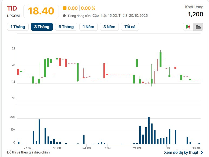The width and height of the screenshot is (209, 157).
Task: Click the Khối lượng label
Action: 194,7
